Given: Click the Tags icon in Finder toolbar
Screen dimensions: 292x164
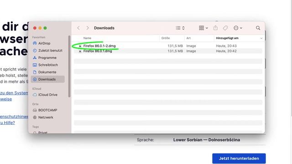Looking at the screenshot, I should tap(225, 28).
